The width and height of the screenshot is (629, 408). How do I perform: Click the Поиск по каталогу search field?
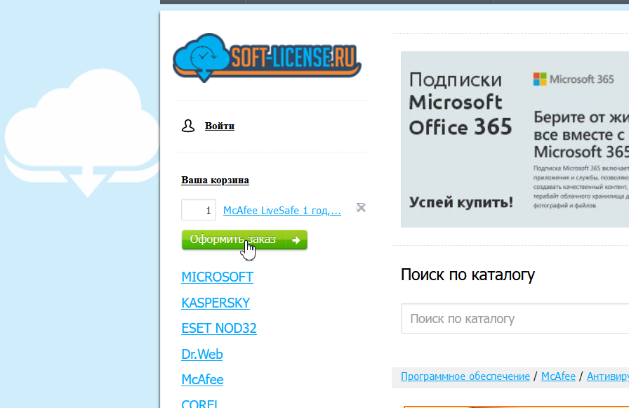point(515,319)
